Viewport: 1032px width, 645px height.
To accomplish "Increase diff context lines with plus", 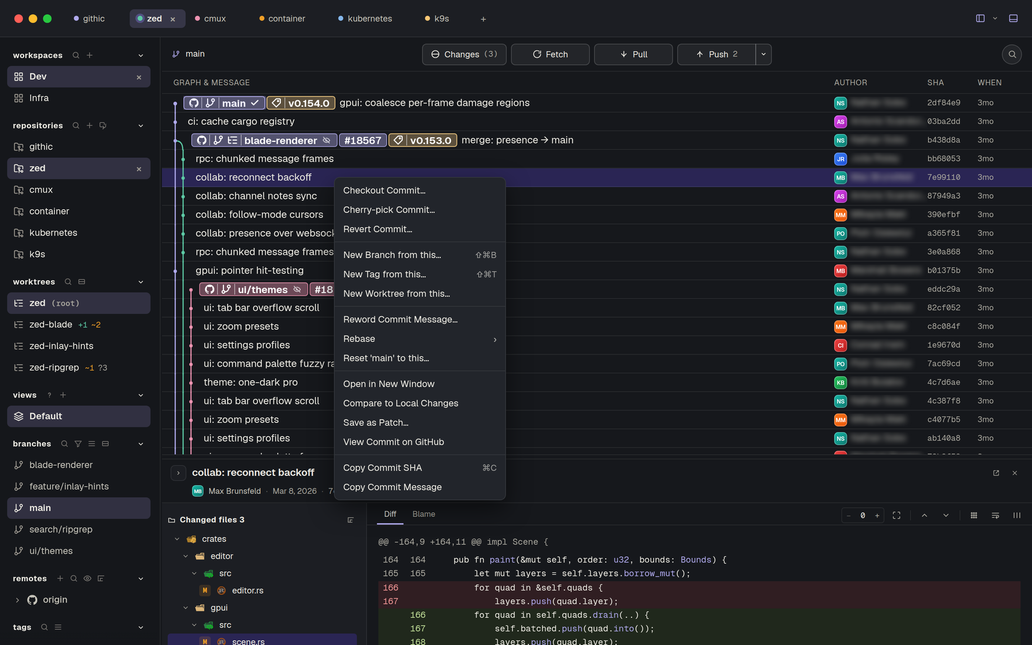I will pos(877,515).
